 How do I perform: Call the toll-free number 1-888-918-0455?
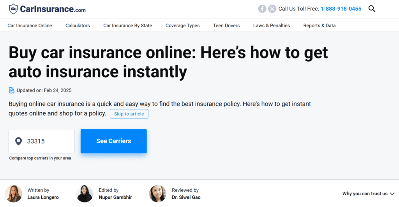click(x=341, y=9)
